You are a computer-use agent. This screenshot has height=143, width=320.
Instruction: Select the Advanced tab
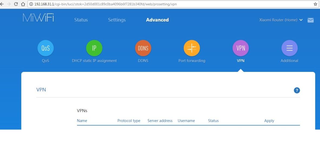click(157, 20)
